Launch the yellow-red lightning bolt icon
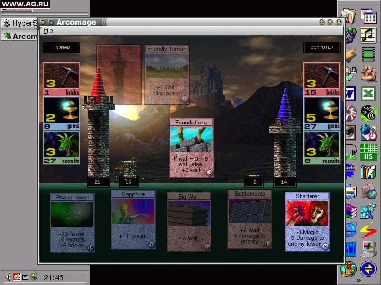This screenshot has width=381, height=285. point(368,230)
